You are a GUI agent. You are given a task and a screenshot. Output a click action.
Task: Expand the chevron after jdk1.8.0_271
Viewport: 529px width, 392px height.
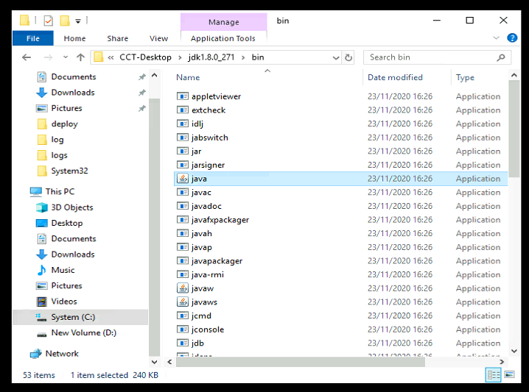[x=243, y=57]
